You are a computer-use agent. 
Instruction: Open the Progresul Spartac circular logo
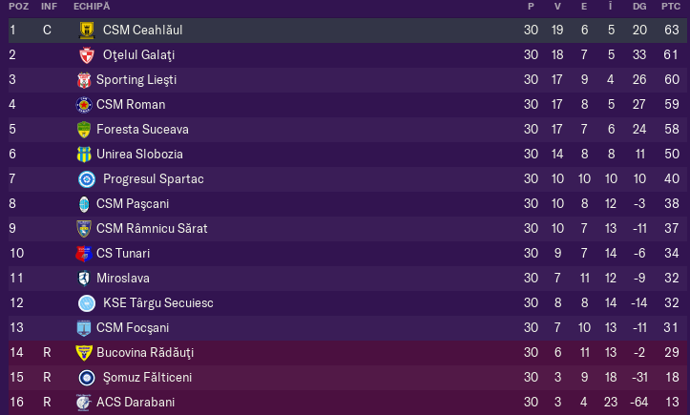[87, 179]
